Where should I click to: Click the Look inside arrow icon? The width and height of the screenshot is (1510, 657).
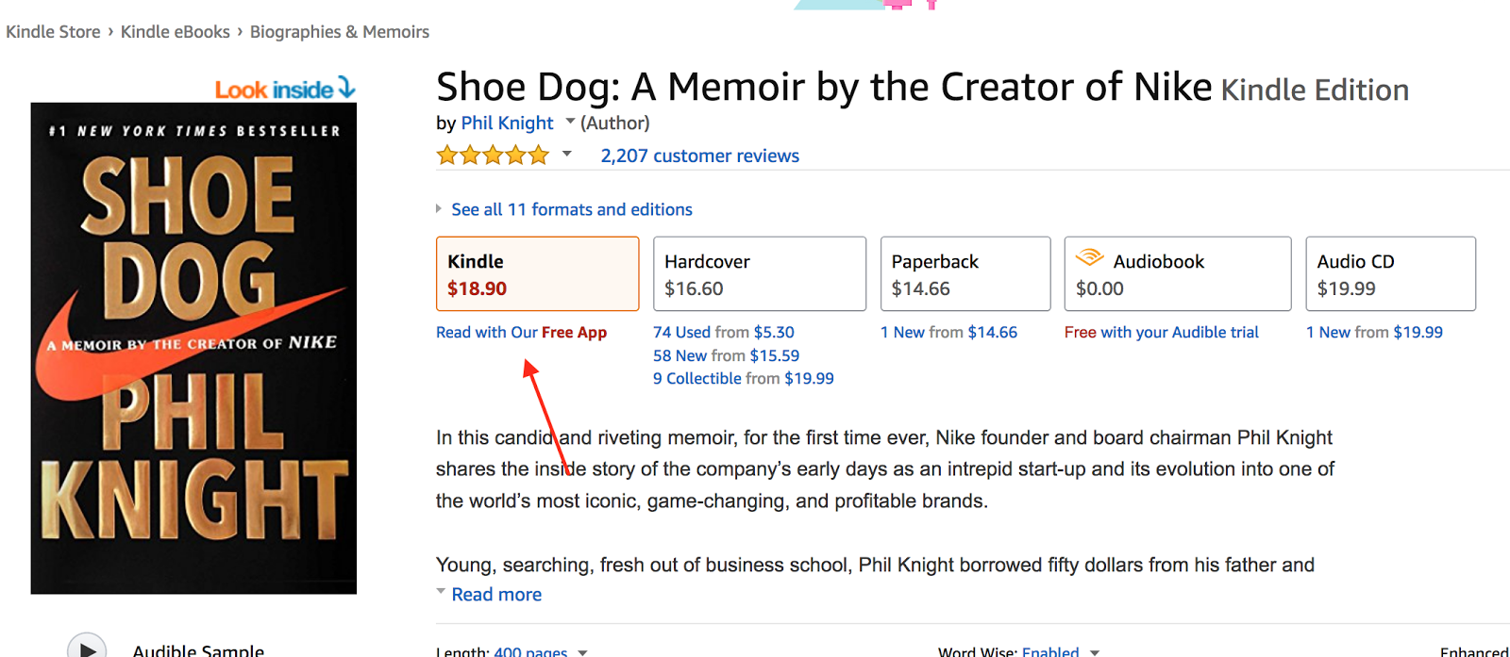(346, 88)
